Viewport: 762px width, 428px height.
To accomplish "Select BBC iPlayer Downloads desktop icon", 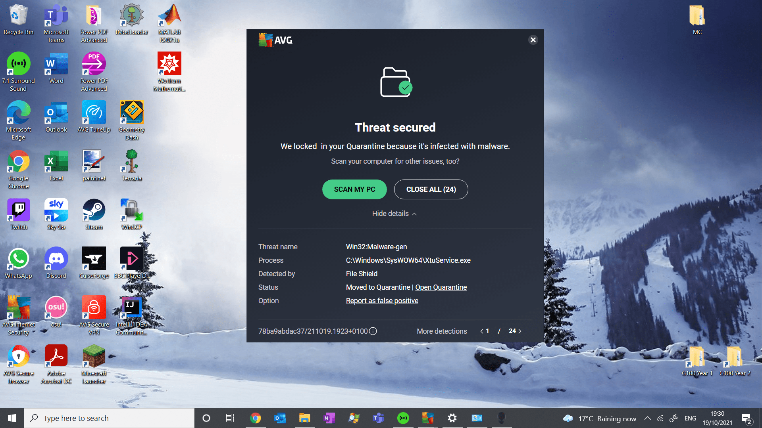I will 132,263.
